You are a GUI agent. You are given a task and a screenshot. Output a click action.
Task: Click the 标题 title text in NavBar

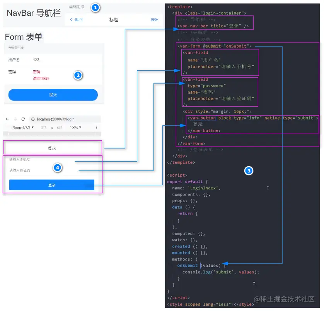pos(114,20)
